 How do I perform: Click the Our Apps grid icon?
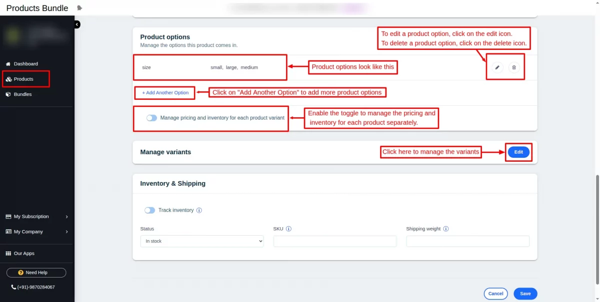(8, 253)
